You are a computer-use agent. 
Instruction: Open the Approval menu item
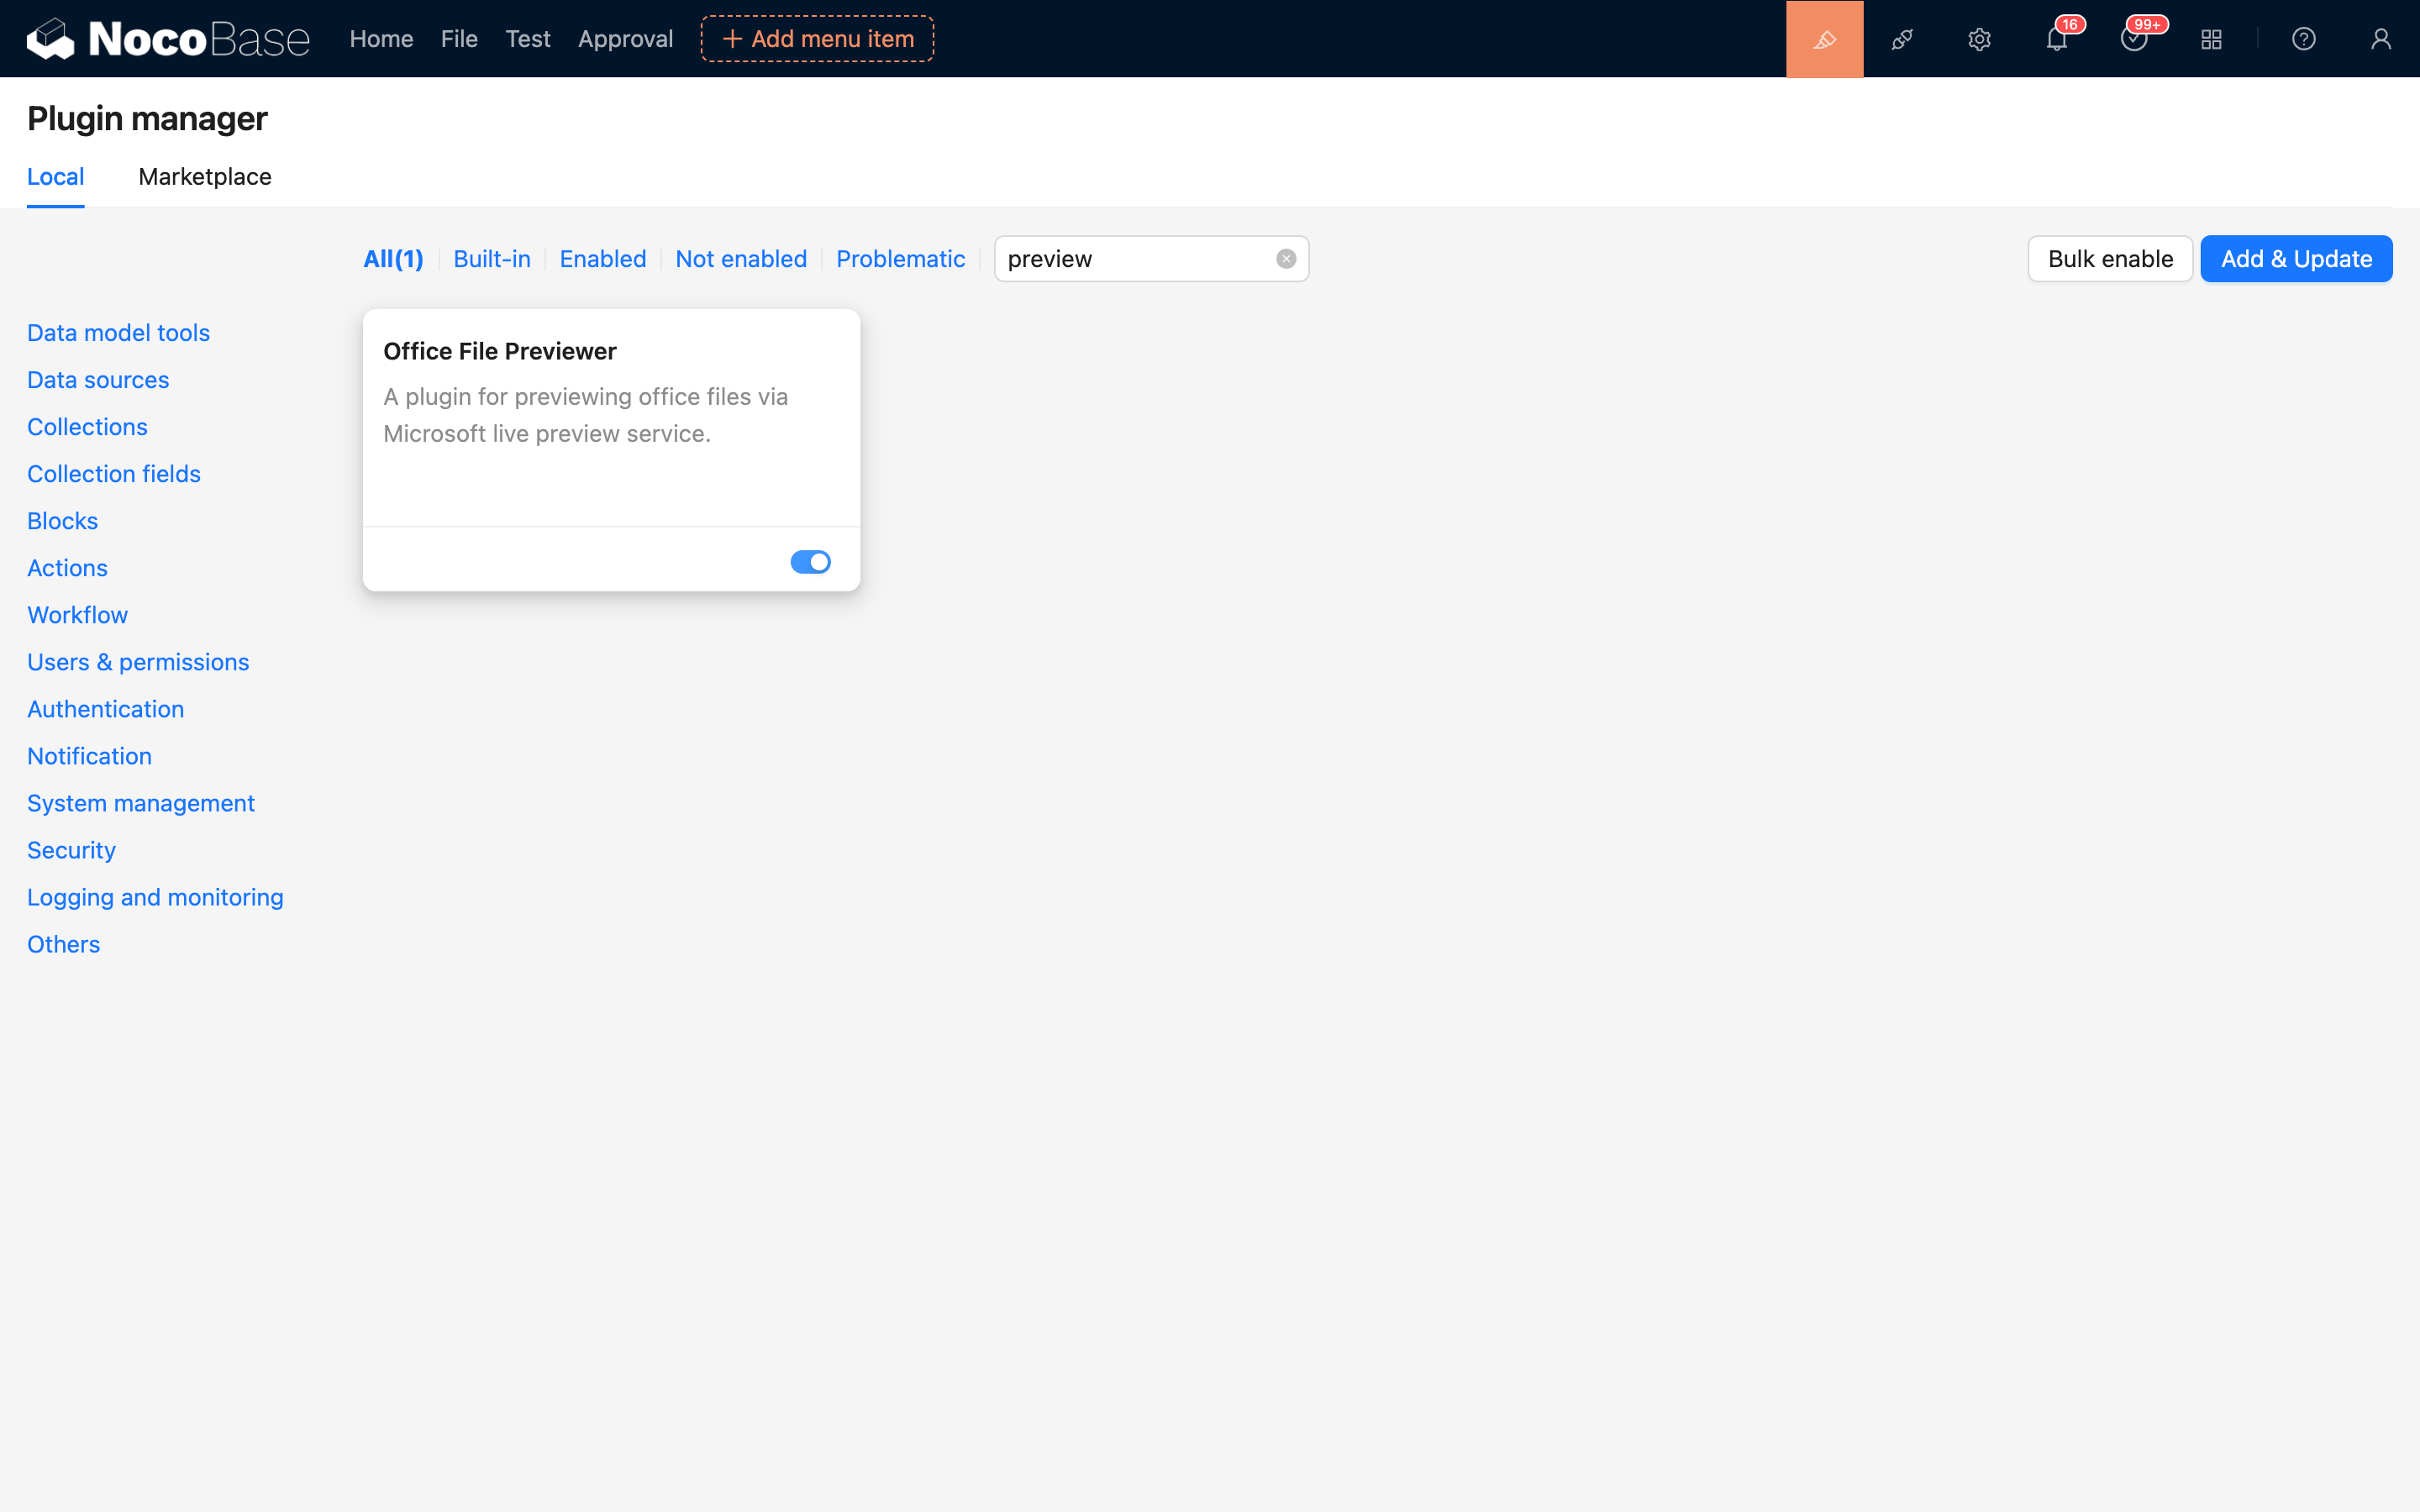point(625,39)
